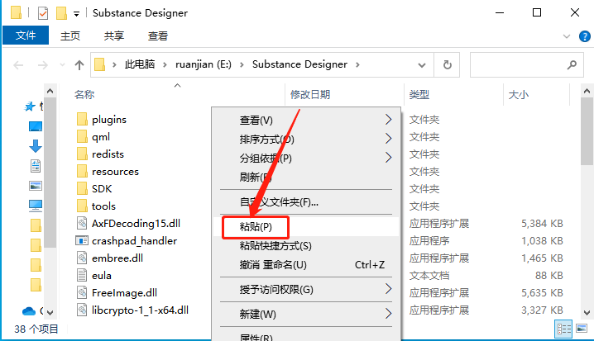594x341 pixels.
Task: Click the Back navigation arrow
Action: click(18, 65)
